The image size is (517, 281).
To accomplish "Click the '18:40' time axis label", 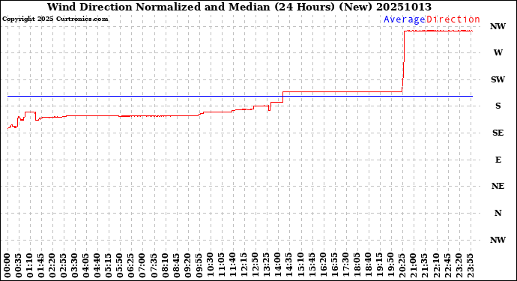I will pos(368,265).
